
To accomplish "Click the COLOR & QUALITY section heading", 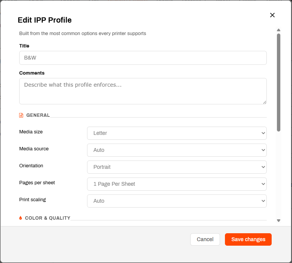I will click(x=48, y=218).
